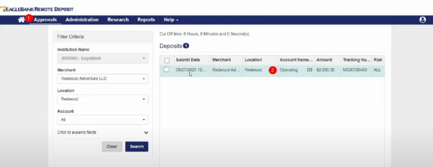Open the Research menu
The width and height of the screenshot is (433, 167).
pyautogui.click(x=118, y=20)
